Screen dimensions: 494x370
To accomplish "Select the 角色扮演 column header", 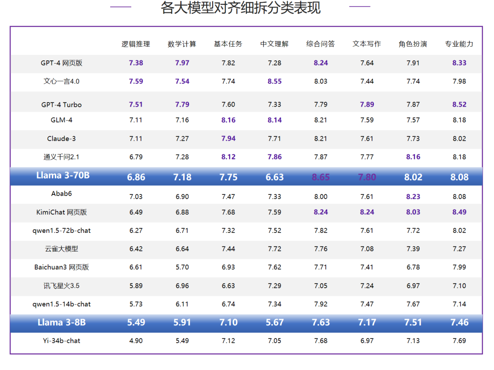I will [413, 44].
